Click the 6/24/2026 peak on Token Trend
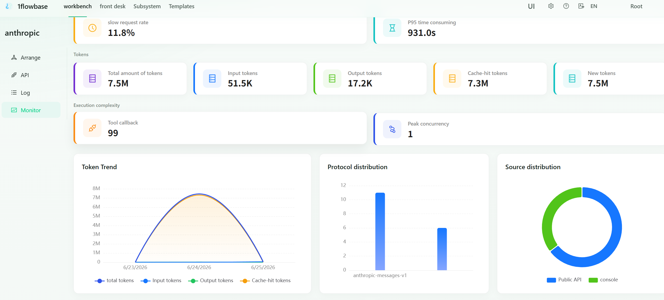This screenshot has height=300, width=664. [x=199, y=194]
